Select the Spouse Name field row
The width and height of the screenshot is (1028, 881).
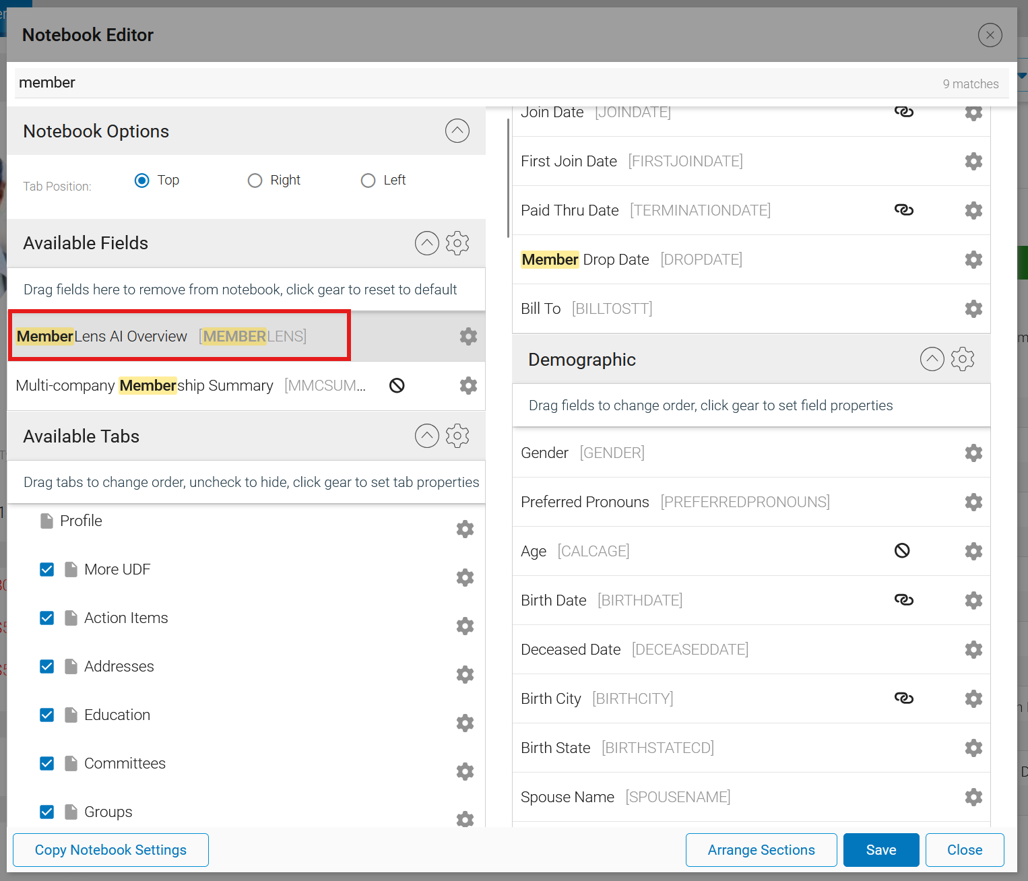[751, 797]
